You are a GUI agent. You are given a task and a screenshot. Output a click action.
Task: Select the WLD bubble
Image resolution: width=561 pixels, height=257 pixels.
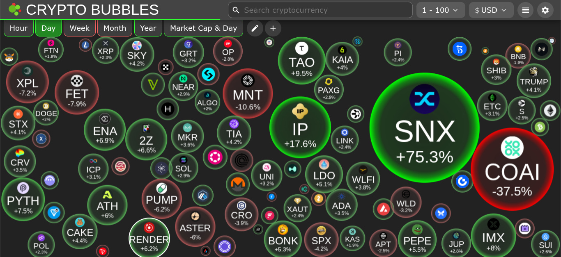(406, 202)
